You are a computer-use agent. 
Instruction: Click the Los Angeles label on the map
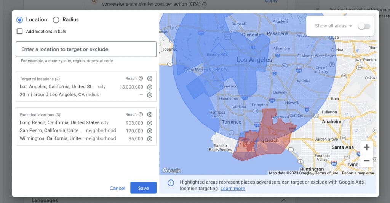click(254, 60)
